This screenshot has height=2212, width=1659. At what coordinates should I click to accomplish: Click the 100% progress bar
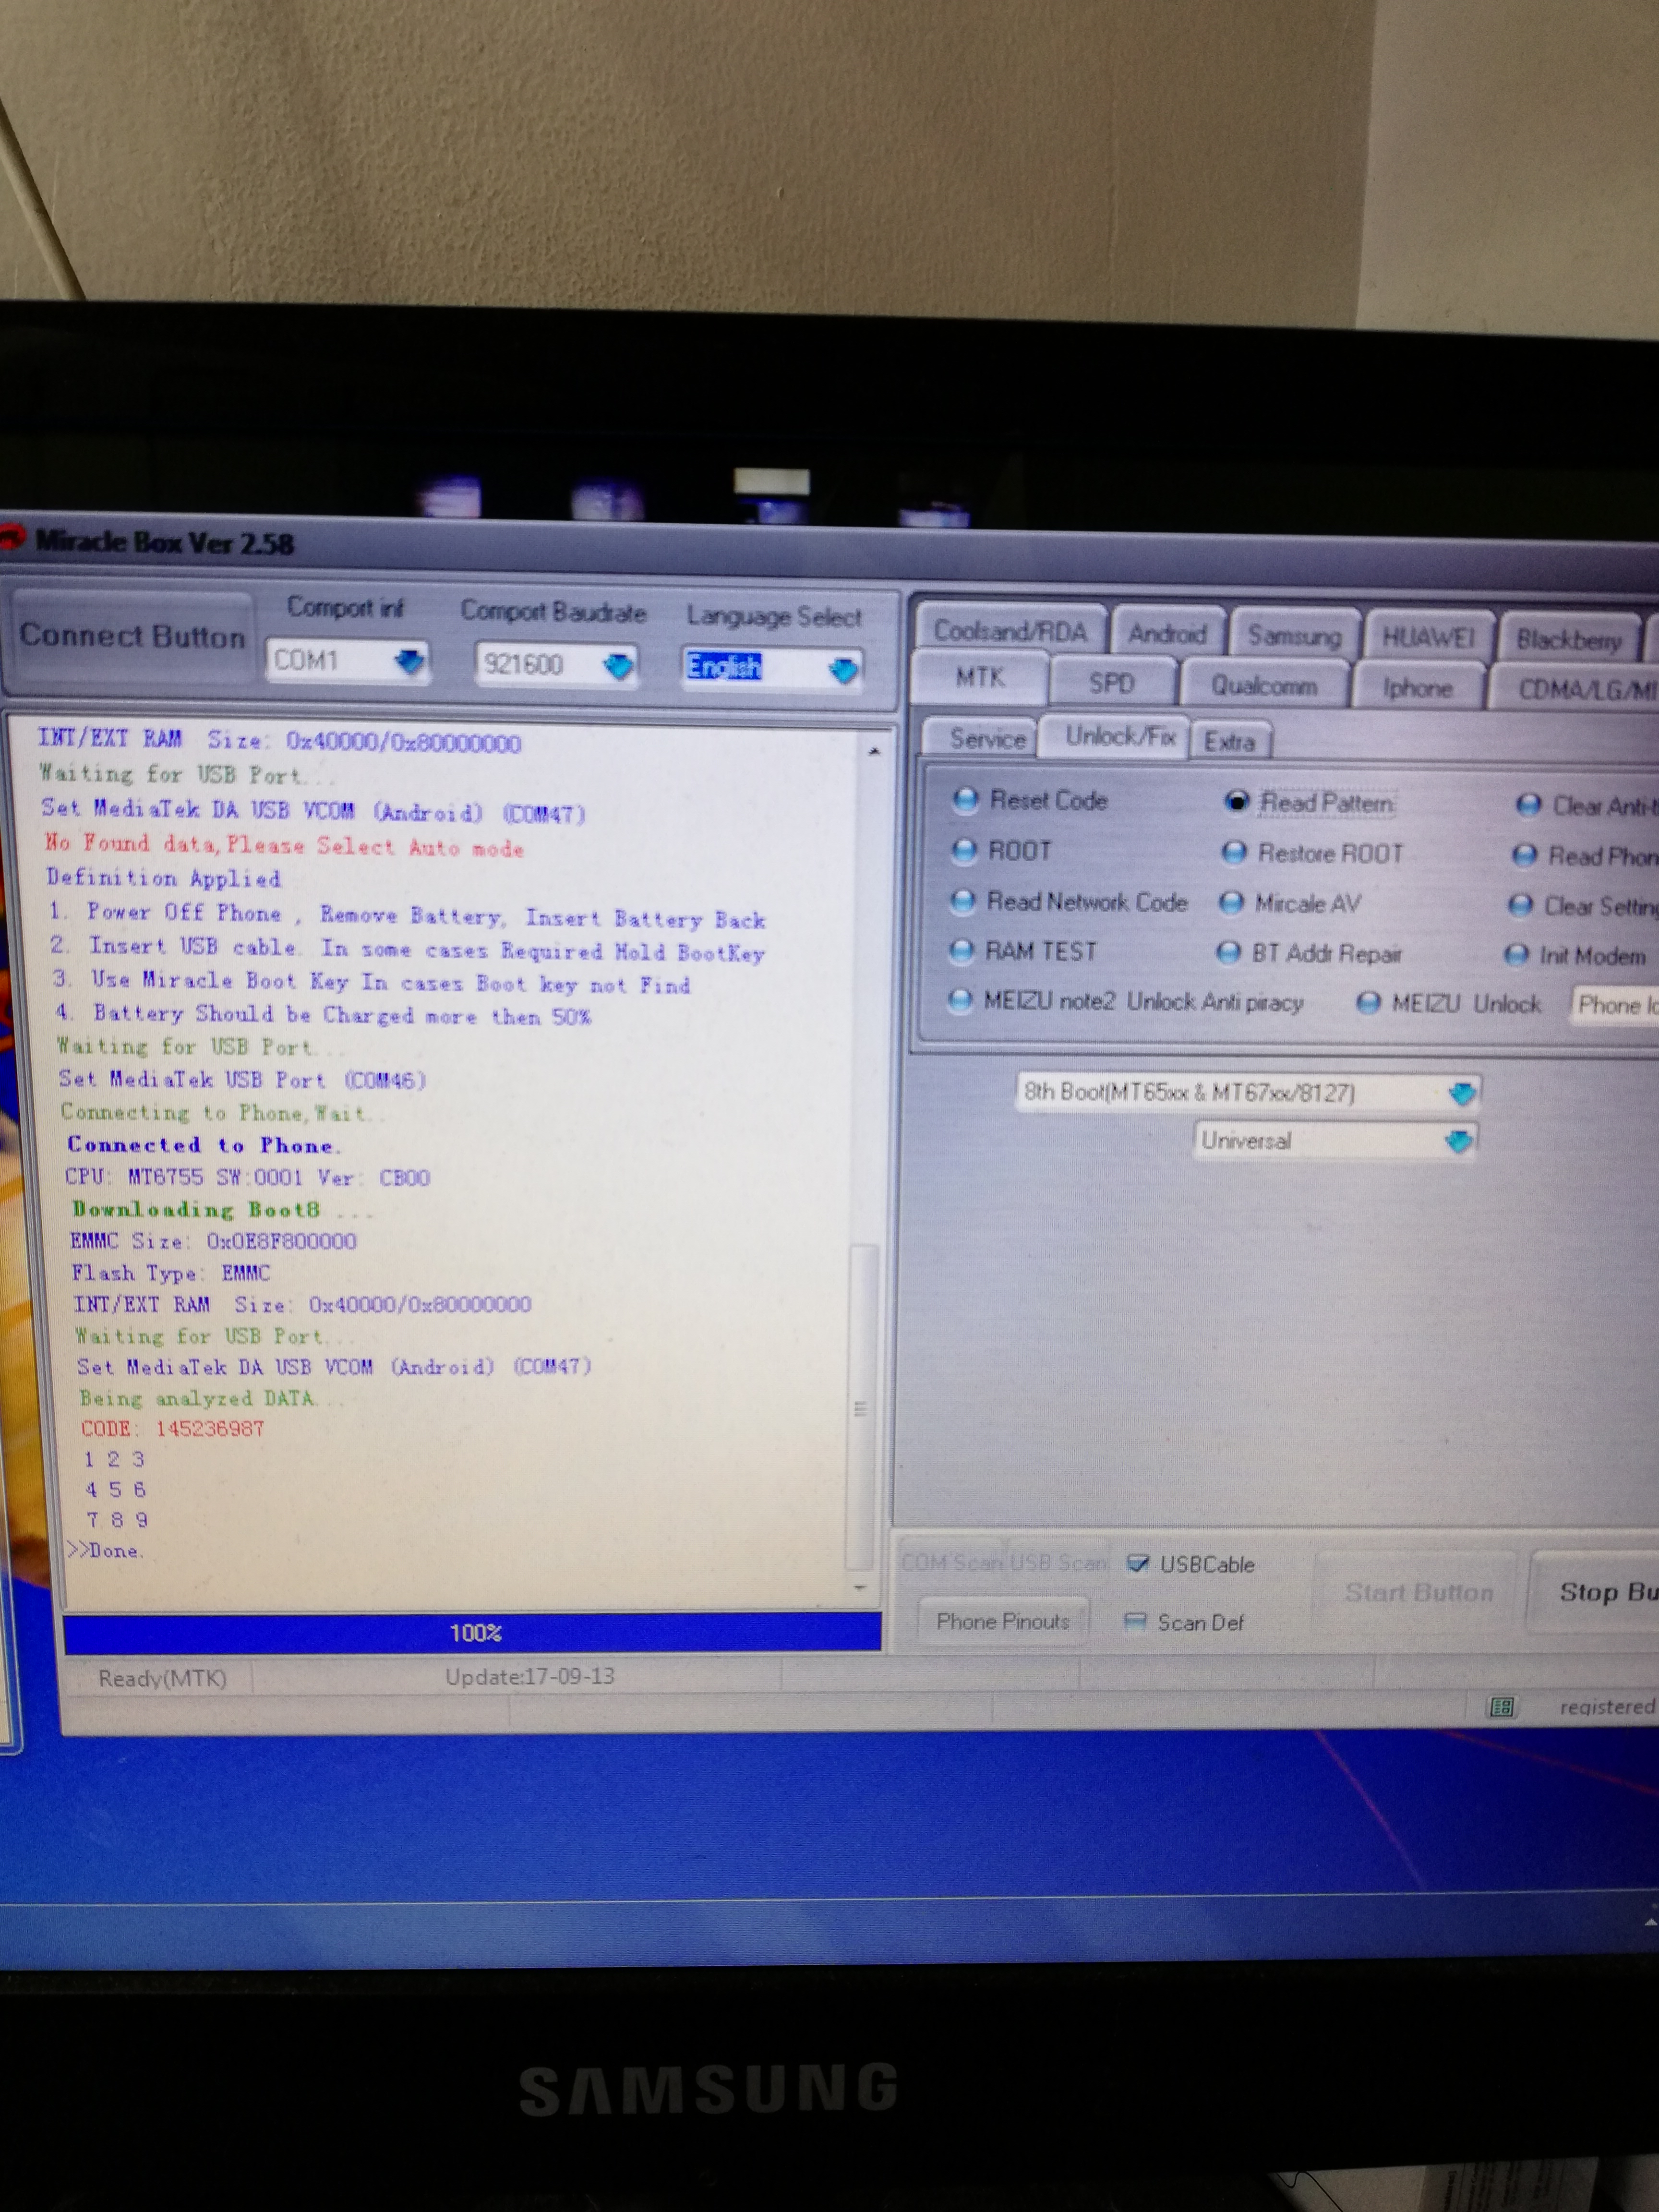click(472, 1633)
